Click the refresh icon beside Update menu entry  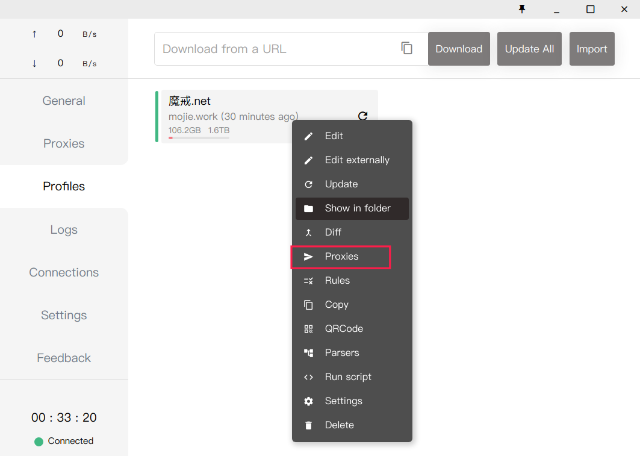(309, 184)
